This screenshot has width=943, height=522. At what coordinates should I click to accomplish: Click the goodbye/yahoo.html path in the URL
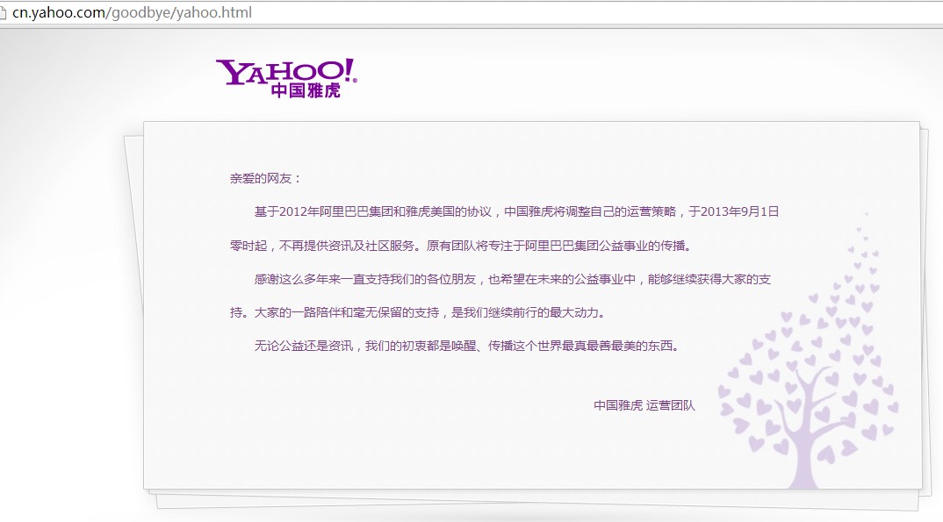(182, 13)
